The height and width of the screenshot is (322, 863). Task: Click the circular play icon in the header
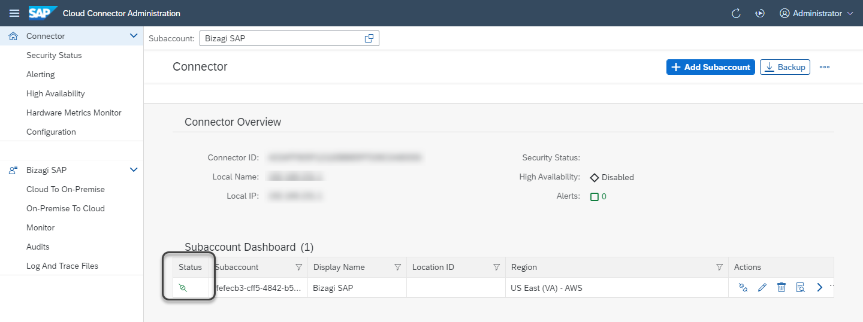point(760,13)
